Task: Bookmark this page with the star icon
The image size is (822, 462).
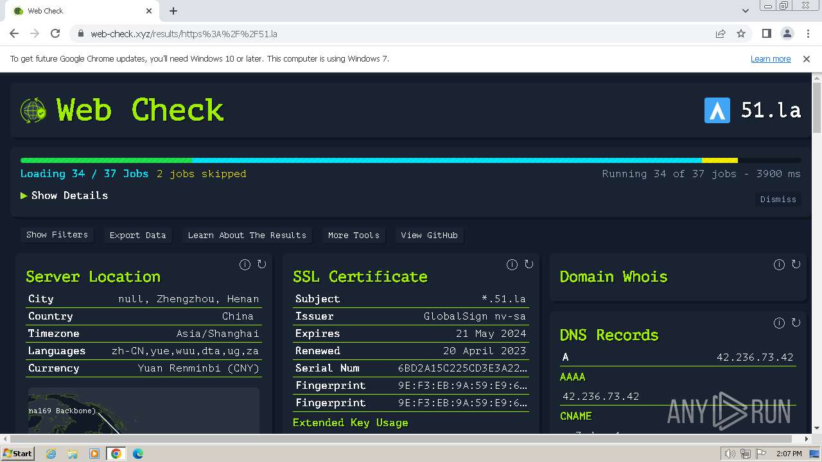Action: [741, 33]
